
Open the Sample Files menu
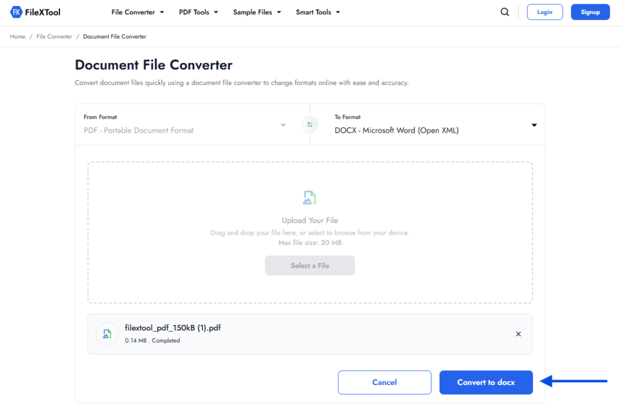point(253,12)
